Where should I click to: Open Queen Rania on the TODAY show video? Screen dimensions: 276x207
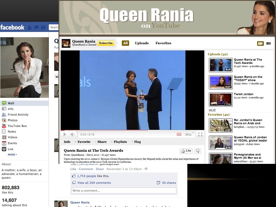tap(220, 82)
